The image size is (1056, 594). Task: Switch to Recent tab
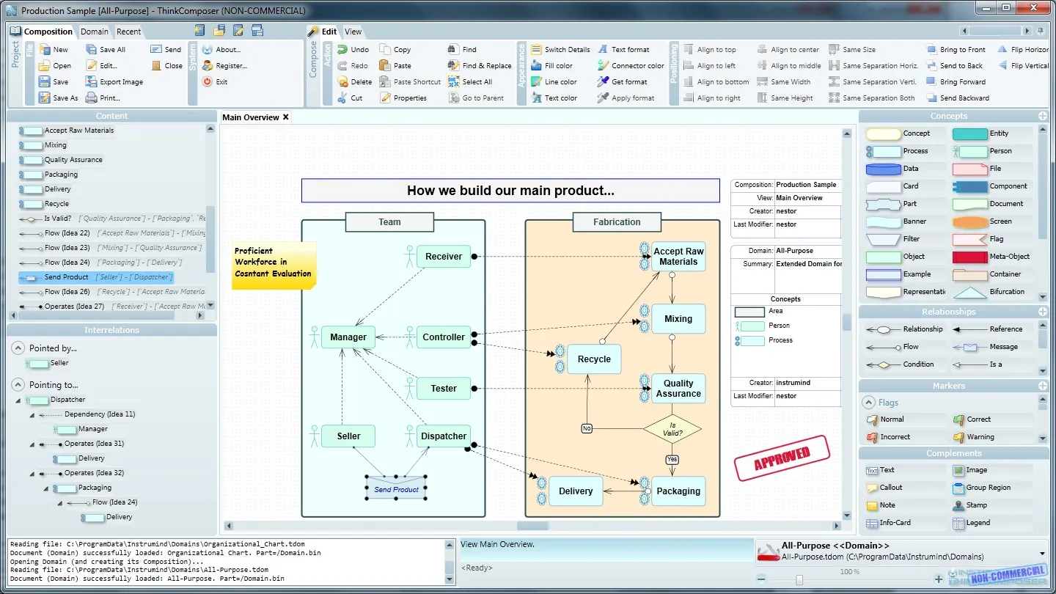pyautogui.click(x=129, y=32)
